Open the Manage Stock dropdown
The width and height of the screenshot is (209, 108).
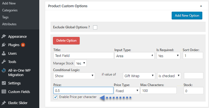81,63
